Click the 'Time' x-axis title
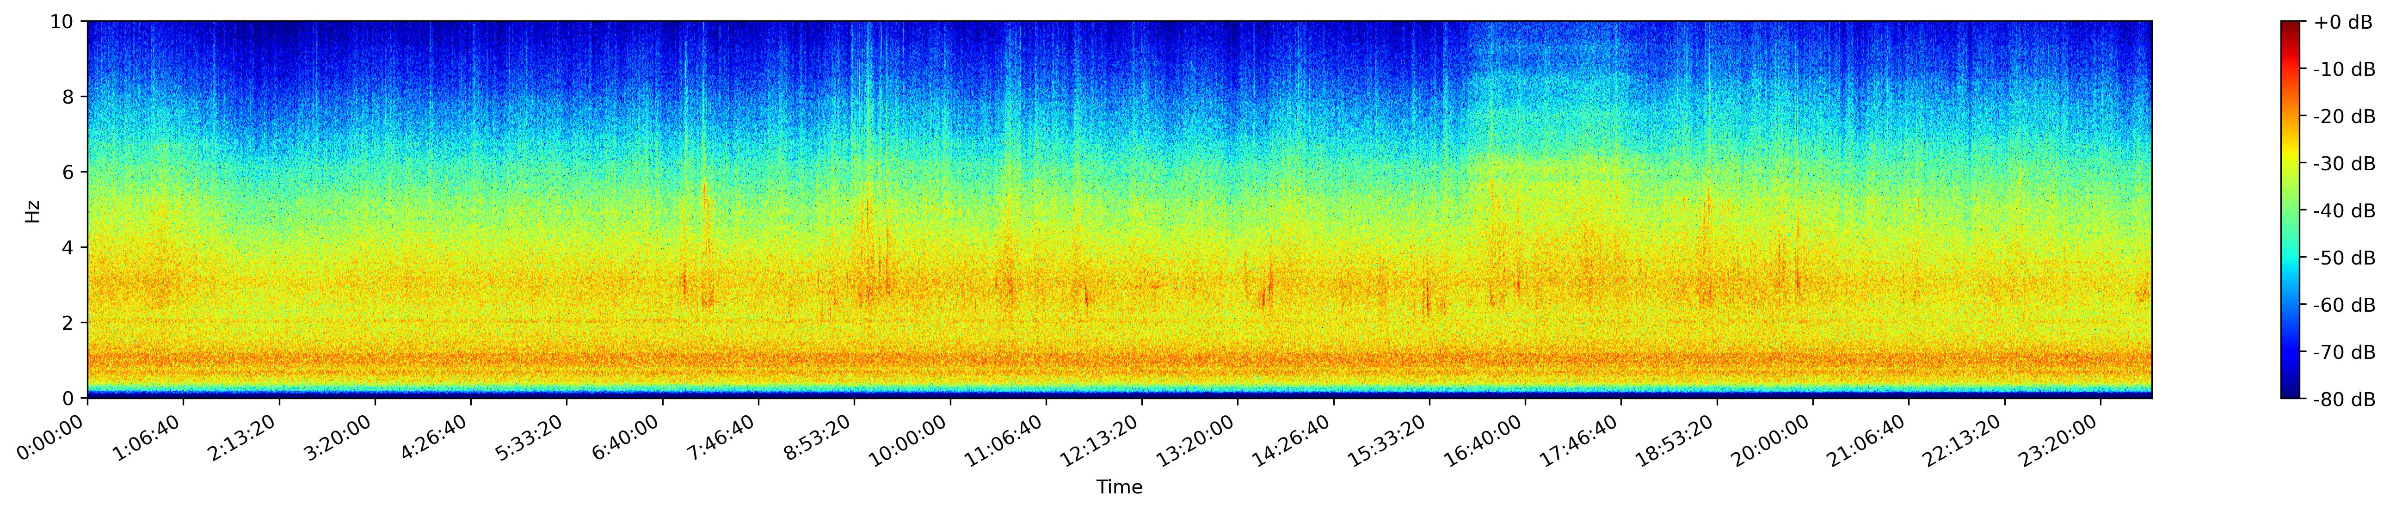 (1119, 488)
